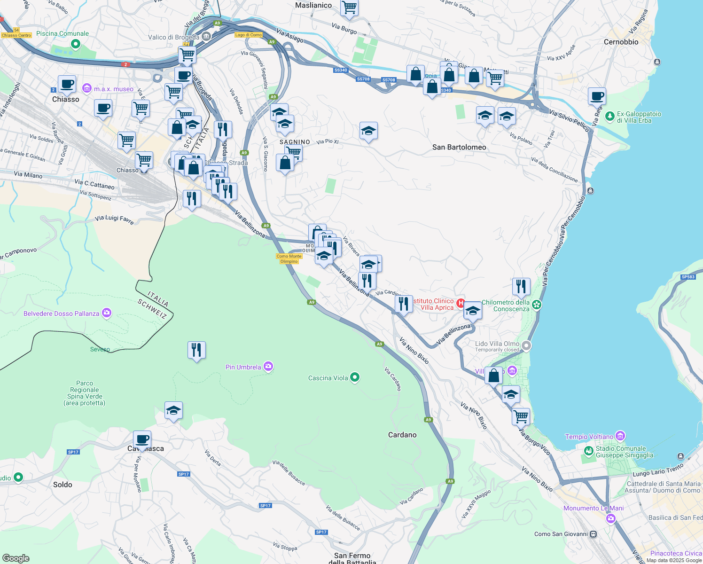Screen dimensions: 703x564
Task: Click the shopping bag marker at Sagnino
Action: 285,163
